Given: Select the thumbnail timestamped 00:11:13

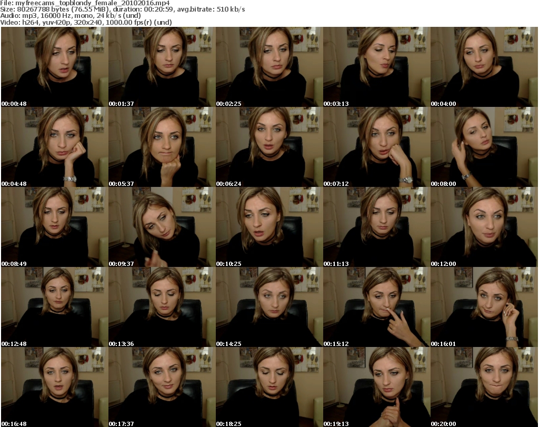Looking at the screenshot, I should click(x=377, y=227).
